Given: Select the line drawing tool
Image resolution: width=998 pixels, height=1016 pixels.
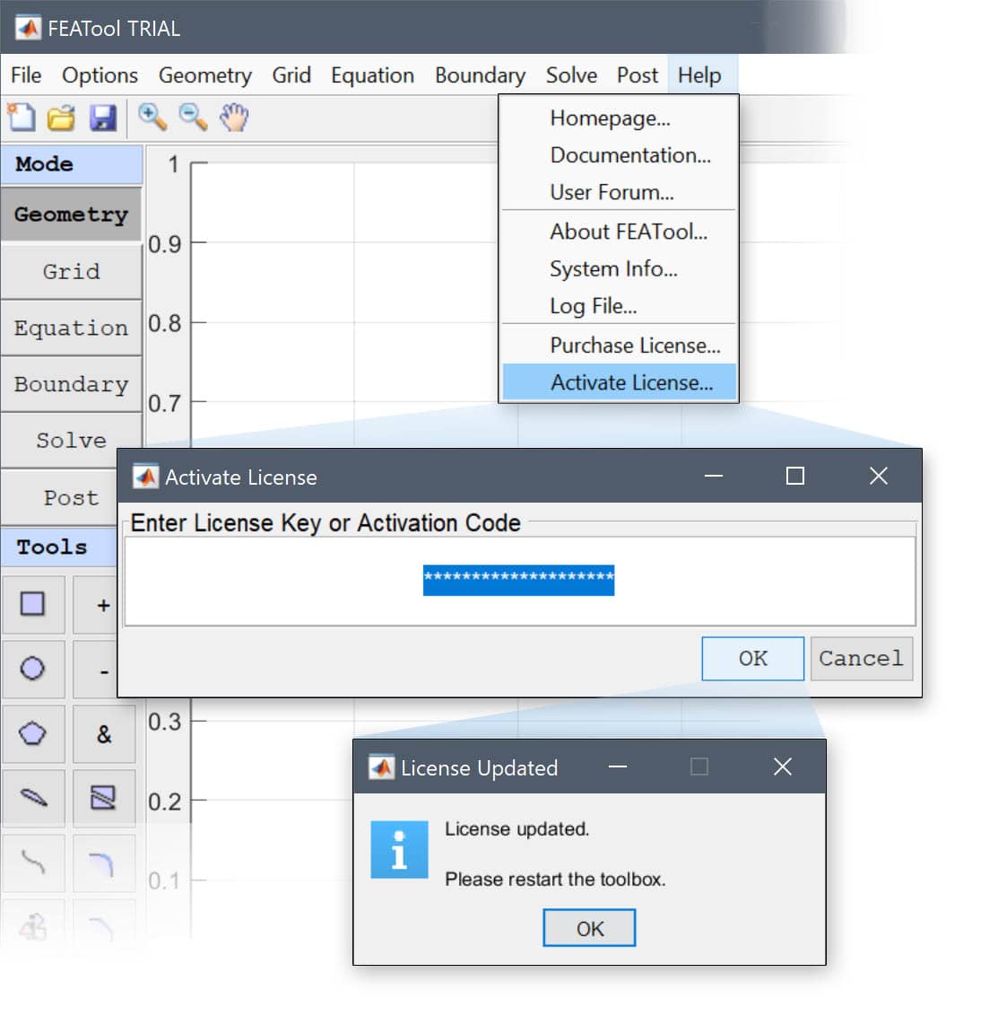Looking at the screenshot, I should [33, 798].
